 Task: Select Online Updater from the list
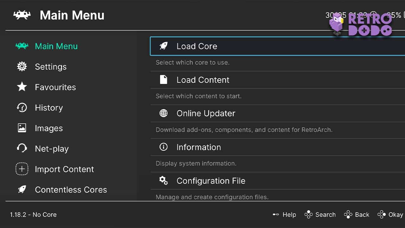click(x=206, y=113)
